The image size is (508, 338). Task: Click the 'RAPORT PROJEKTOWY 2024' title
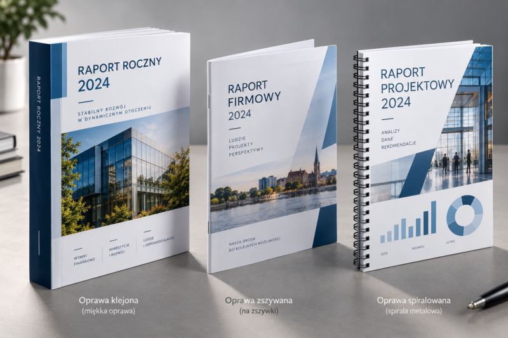pos(417,88)
